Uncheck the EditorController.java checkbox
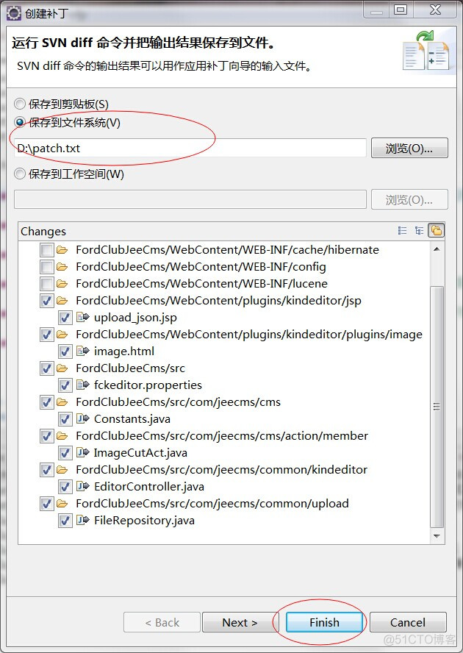This screenshot has height=653, width=463. (65, 486)
